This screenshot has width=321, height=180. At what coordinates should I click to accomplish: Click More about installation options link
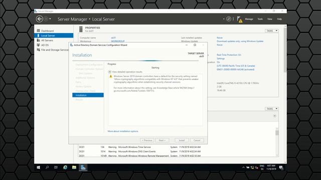(123, 131)
